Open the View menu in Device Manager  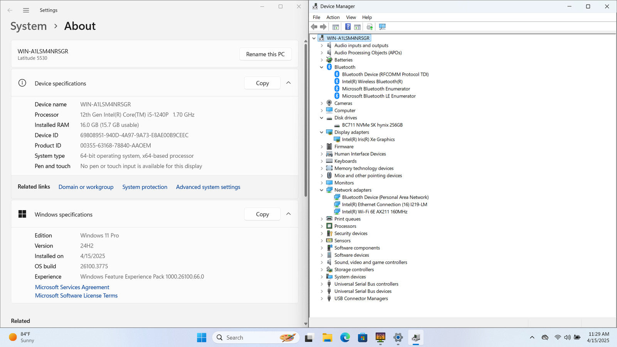click(x=351, y=17)
